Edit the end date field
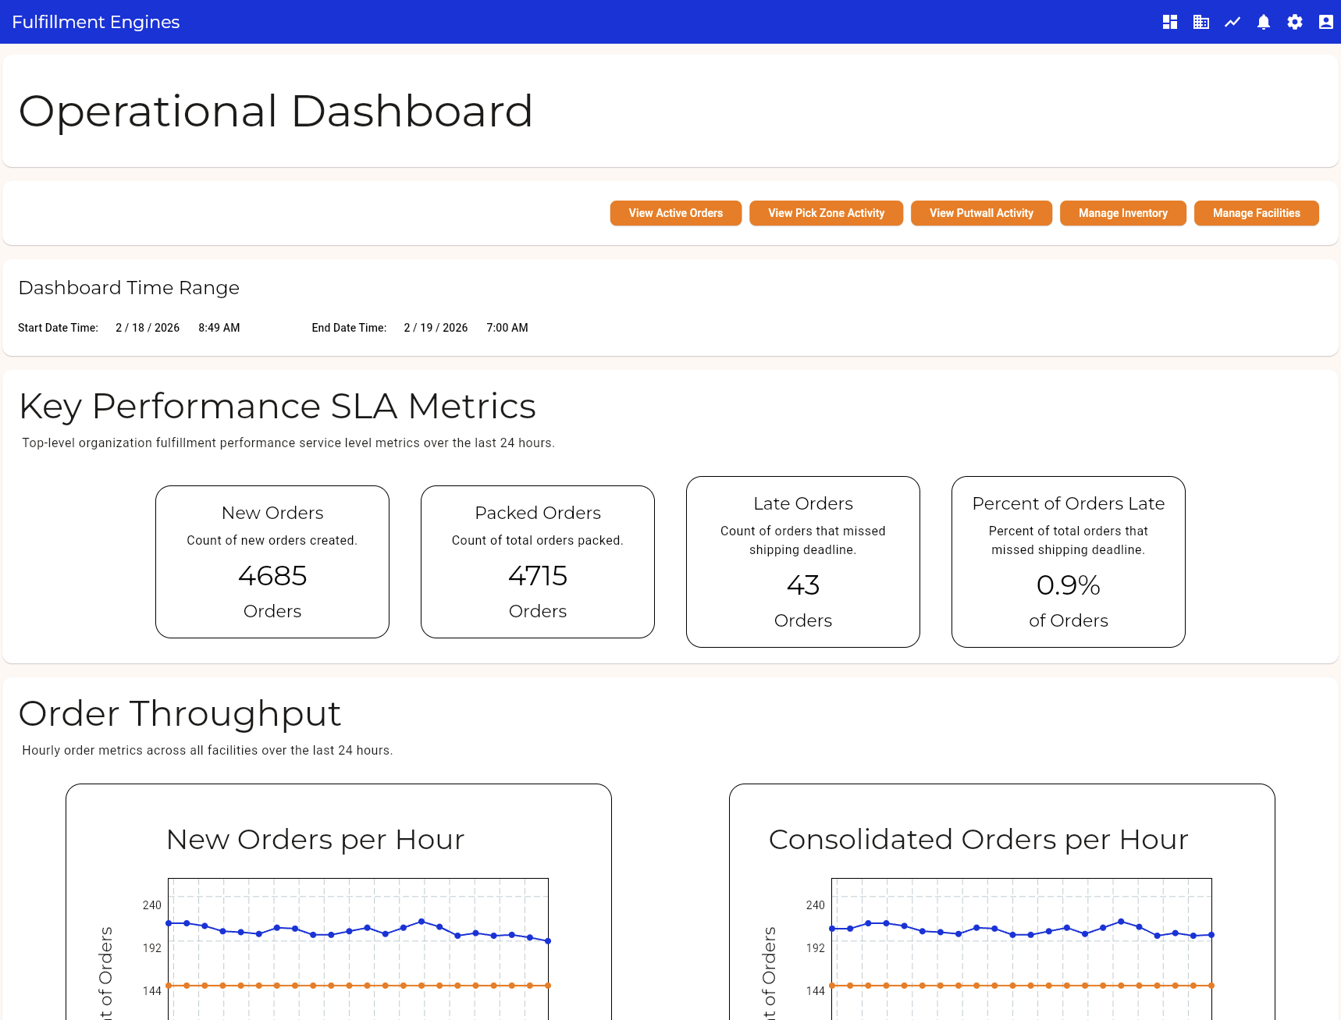Viewport: 1341px width, 1020px height. (x=436, y=328)
